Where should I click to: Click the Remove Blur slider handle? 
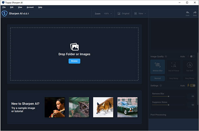pyautogui.click(x=168, y=97)
